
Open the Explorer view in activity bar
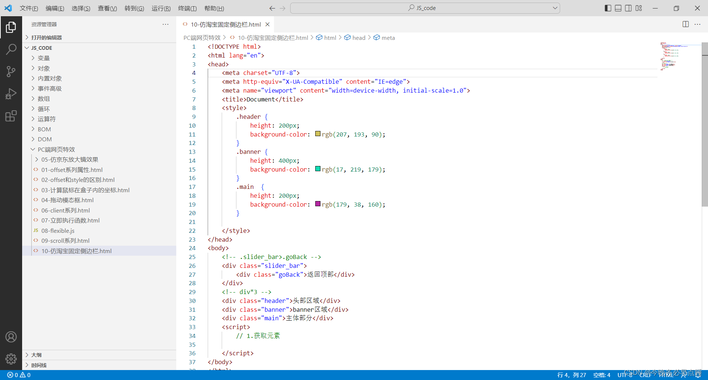point(11,27)
